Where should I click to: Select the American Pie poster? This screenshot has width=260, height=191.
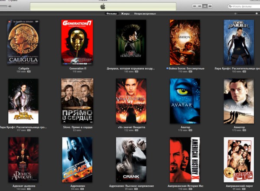pos(239,160)
